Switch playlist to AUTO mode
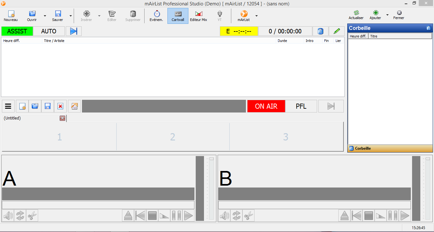Screen dimensions: 434x232 [49, 31]
